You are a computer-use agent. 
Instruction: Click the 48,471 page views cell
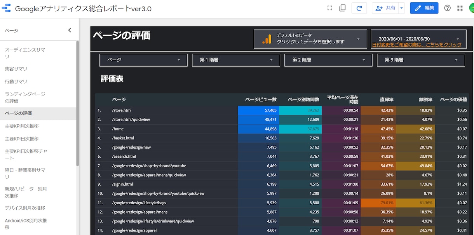(258, 119)
